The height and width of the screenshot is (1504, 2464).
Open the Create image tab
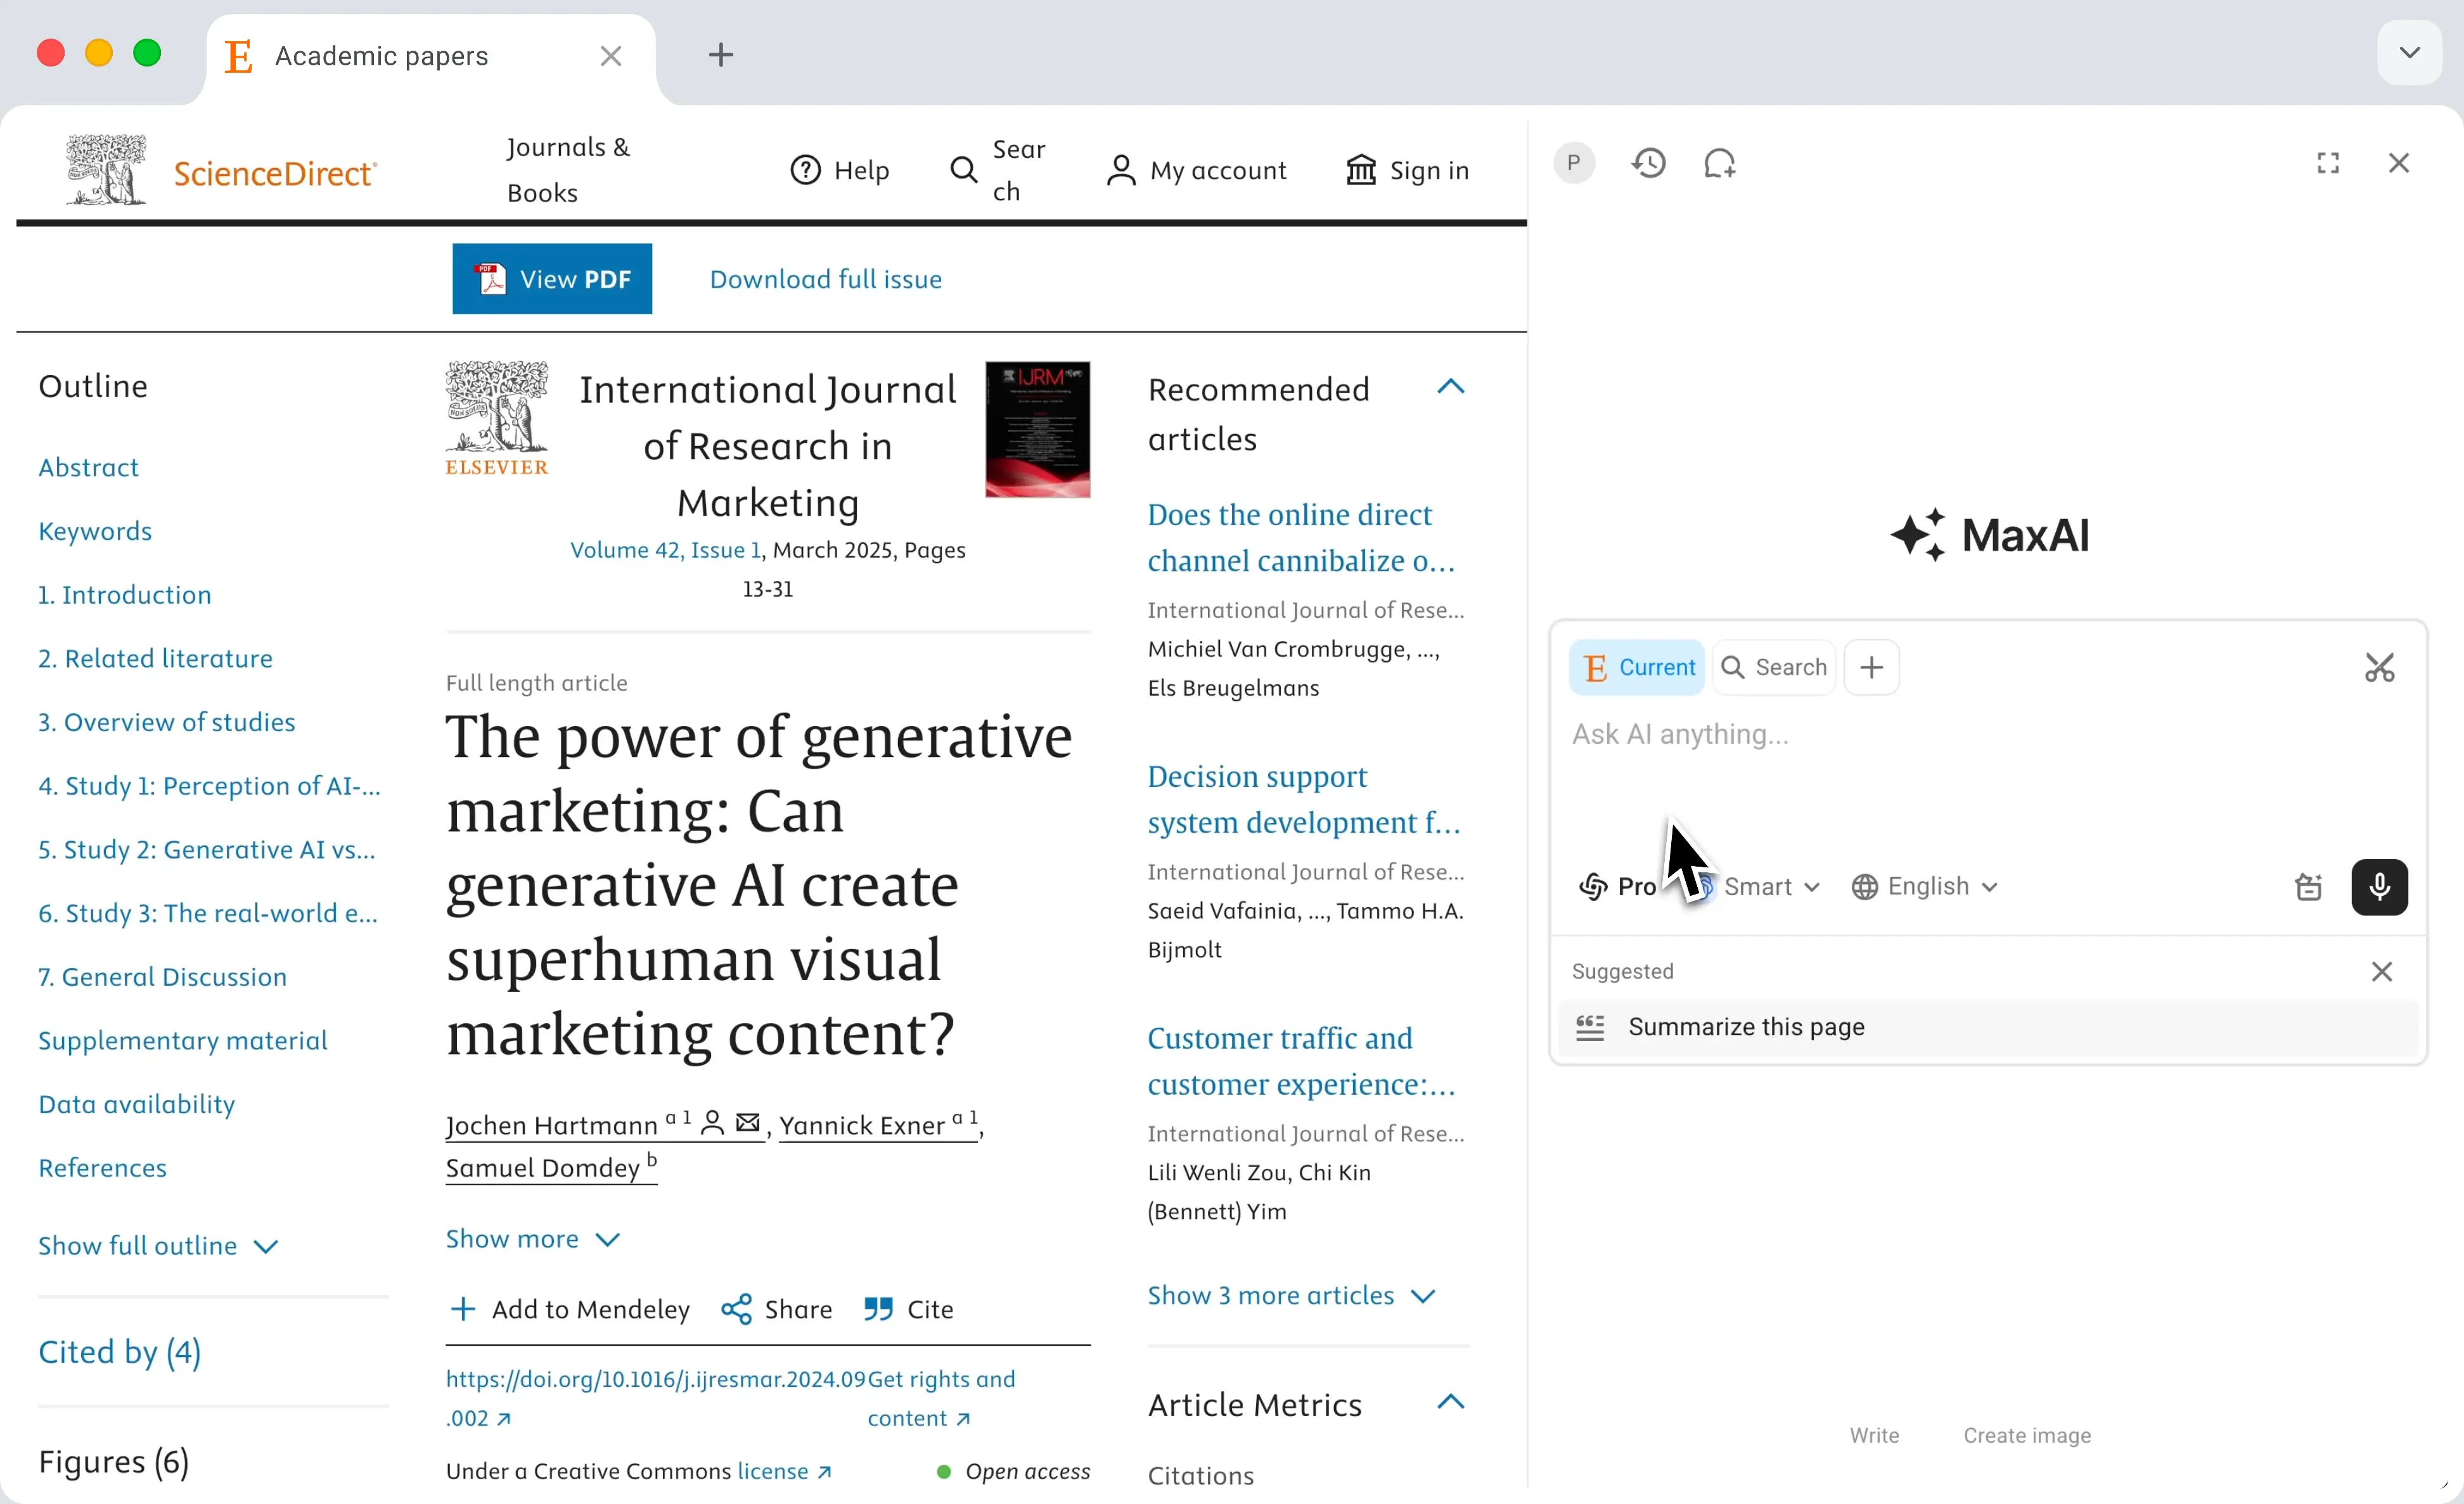(x=2026, y=1435)
